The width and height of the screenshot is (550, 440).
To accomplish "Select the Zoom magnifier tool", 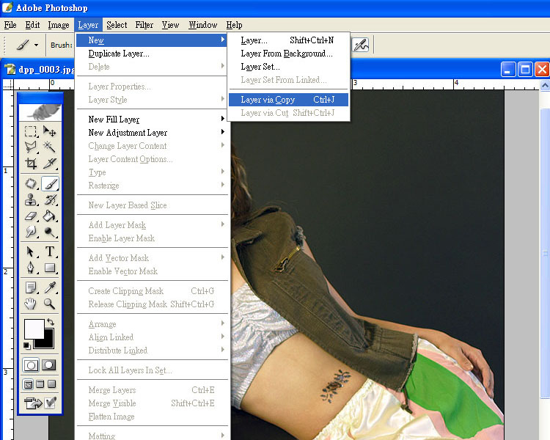I will (50, 303).
